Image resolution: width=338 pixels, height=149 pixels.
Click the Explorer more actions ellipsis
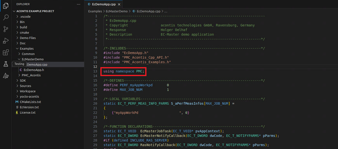pos(78,4)
